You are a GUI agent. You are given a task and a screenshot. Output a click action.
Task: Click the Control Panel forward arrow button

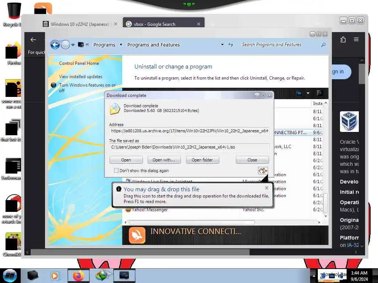(65, 45)
